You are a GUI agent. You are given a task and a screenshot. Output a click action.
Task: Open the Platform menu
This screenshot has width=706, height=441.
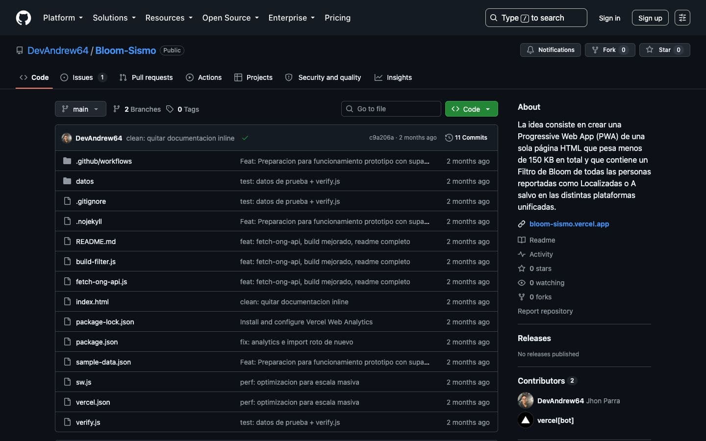pos(63,18)
